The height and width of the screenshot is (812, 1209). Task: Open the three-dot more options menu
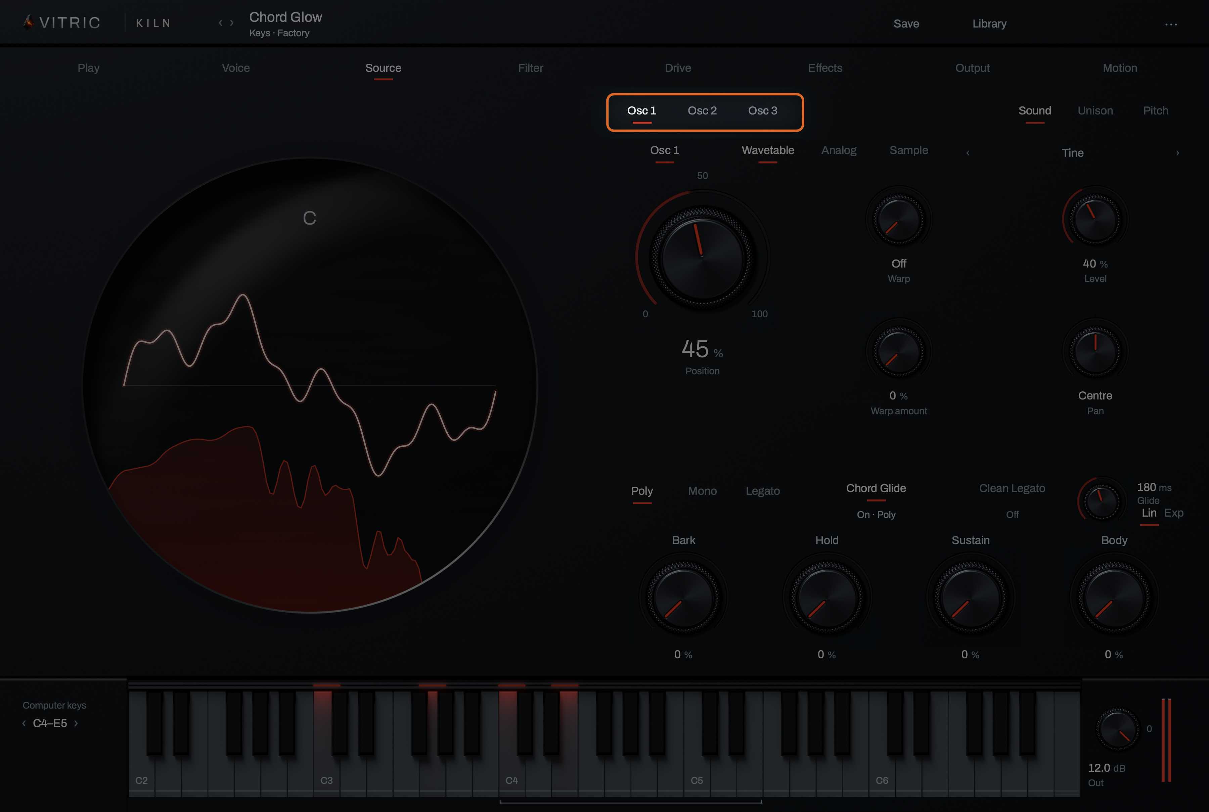pyautogui.click(x=1171, y=24)
